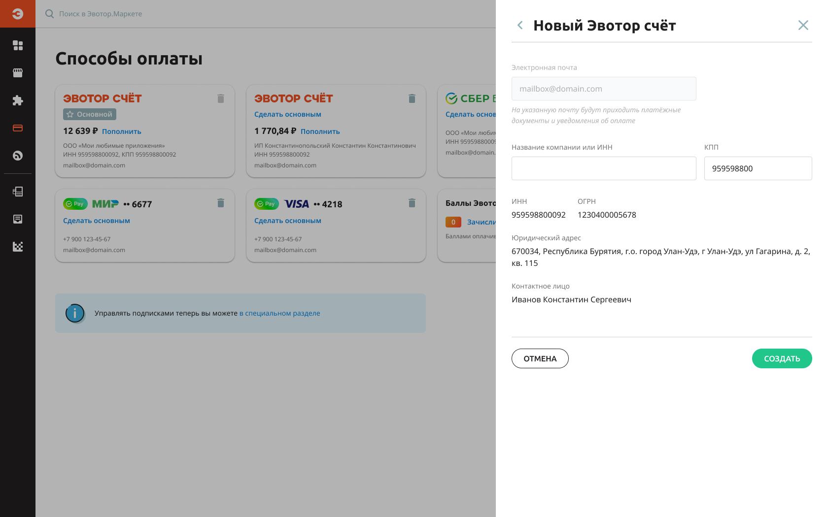
Task: Click Пополнить next to 12 639 ₽
Action: tap(122, 131)
